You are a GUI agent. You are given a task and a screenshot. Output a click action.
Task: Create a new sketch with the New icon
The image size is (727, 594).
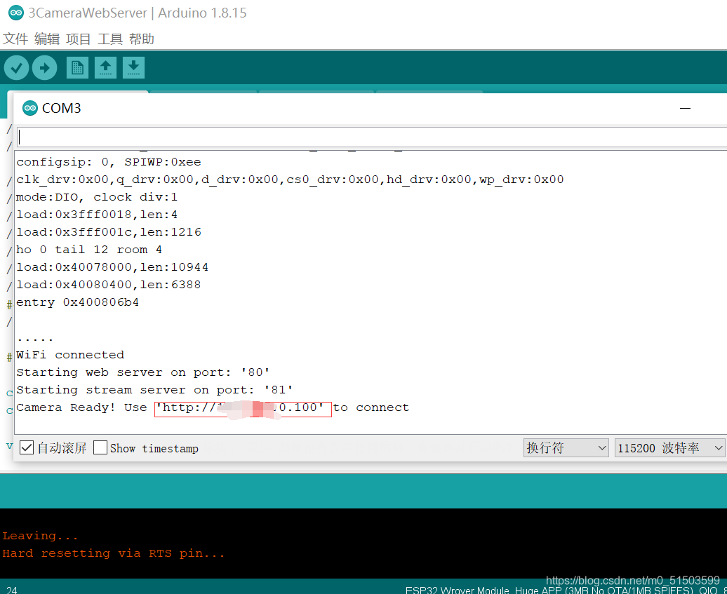pos(77,67)
